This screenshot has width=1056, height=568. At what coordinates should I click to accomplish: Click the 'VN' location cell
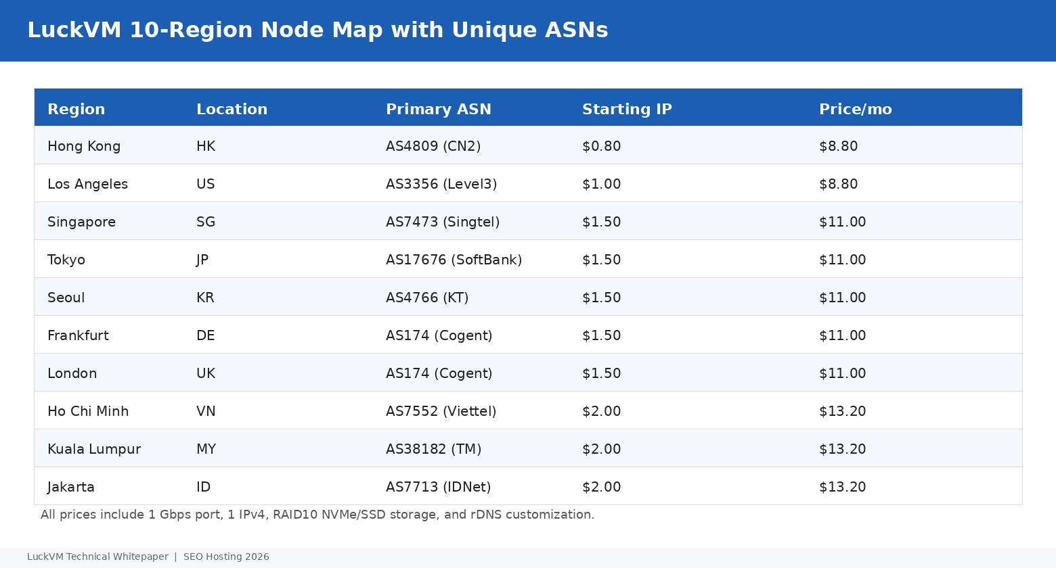pyautogui.click(x=206, y=411)
